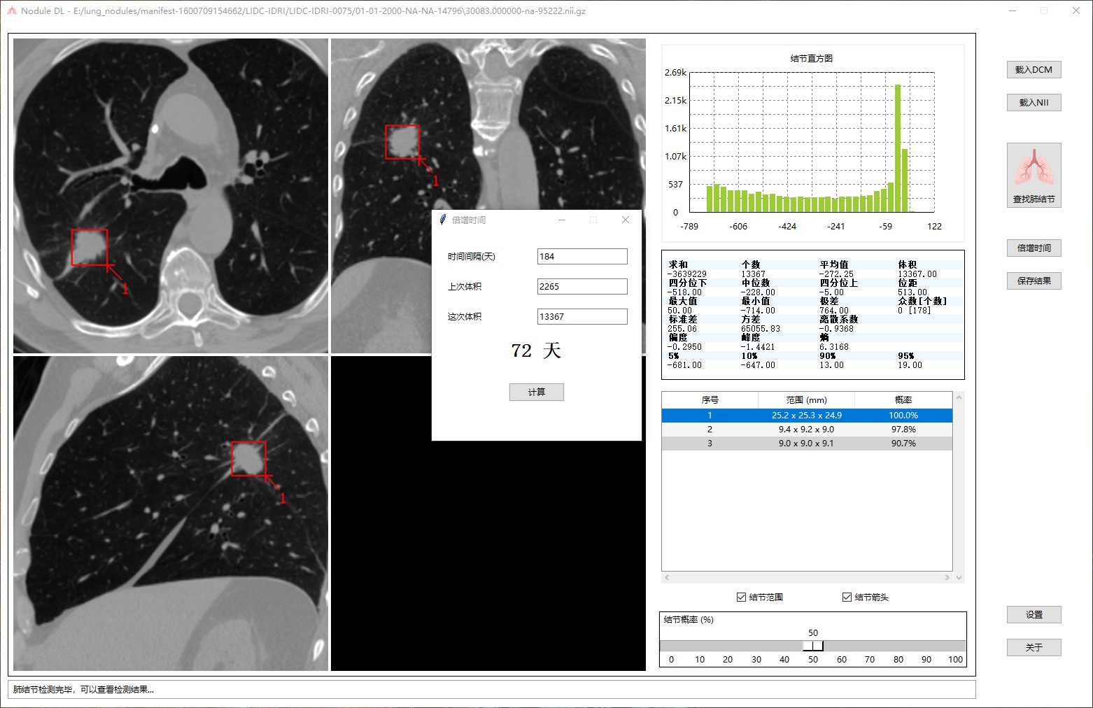The image size is (1093, 708).
Task: Click the nodule probability slider handle
Action: (x=813, y=646)
